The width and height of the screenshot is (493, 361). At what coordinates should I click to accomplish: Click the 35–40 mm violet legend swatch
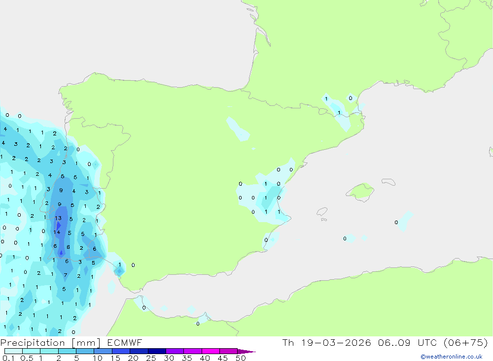193,351
